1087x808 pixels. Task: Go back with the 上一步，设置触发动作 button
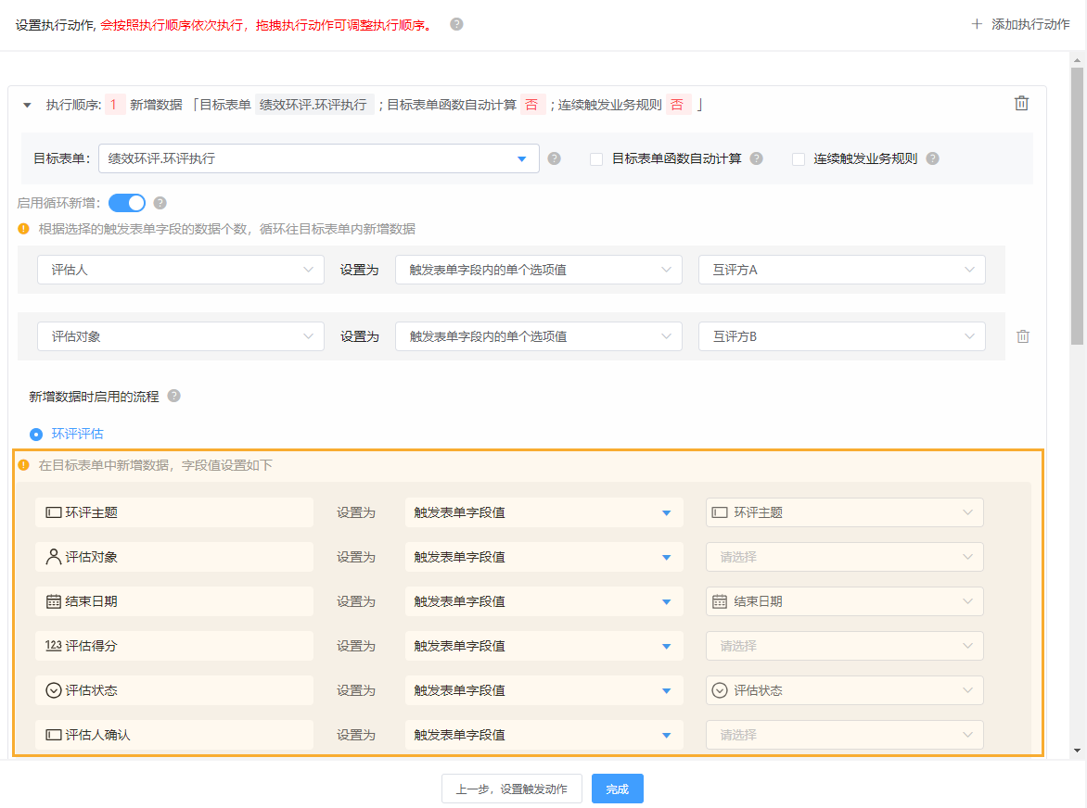coord(511,789)
